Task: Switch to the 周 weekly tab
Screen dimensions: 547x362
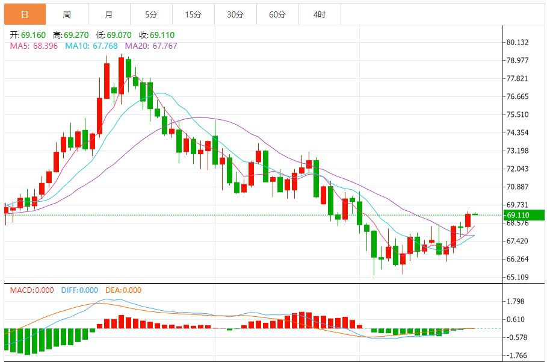Action: coord(67,14)
